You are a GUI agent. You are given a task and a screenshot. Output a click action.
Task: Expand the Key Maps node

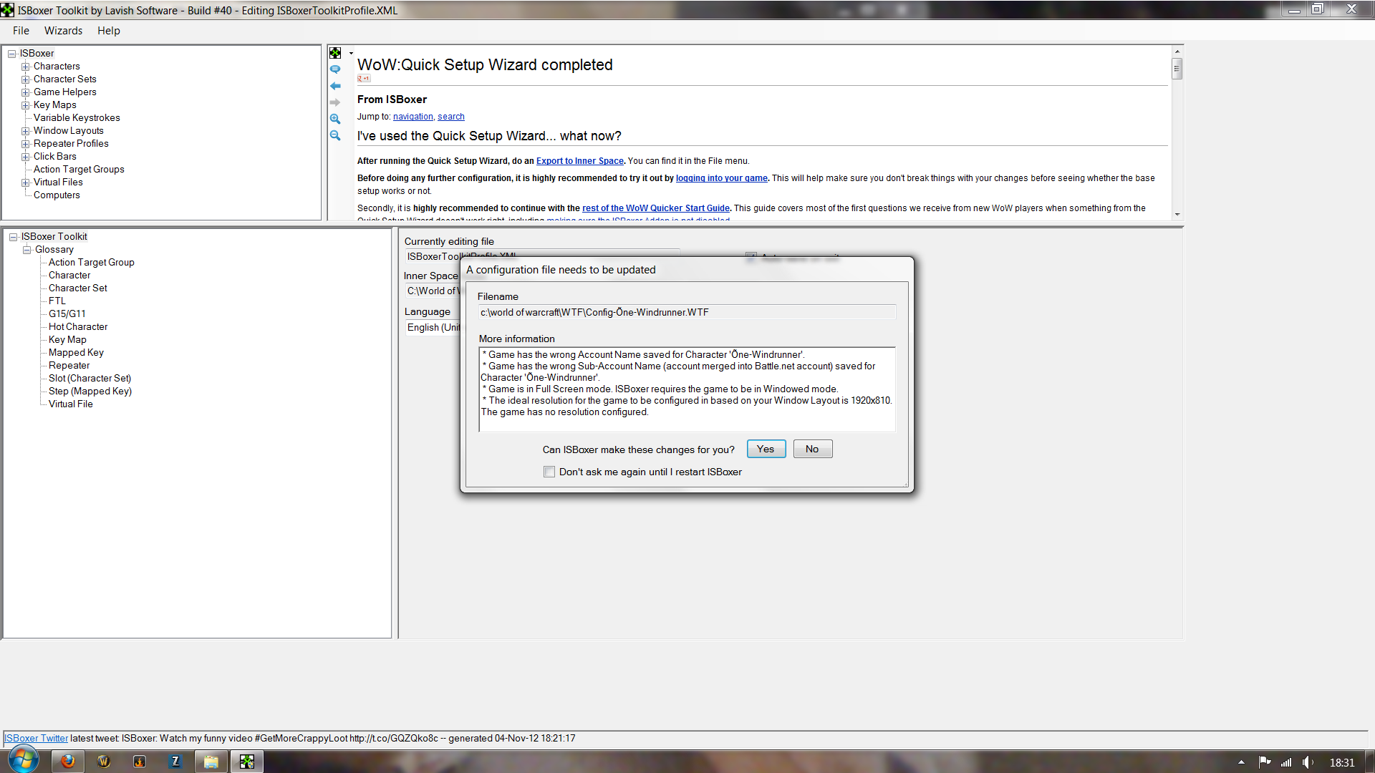tap(26, 105)
